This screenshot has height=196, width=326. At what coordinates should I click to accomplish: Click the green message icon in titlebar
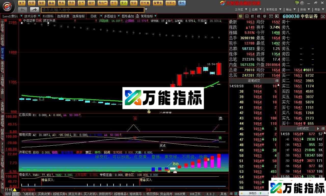tap(297, 3)
